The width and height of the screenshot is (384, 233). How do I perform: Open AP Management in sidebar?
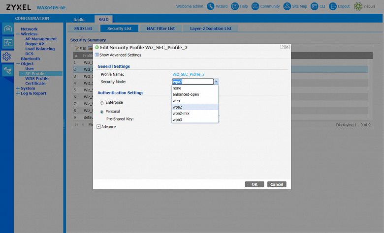pyautogui.click(x=41, y=39)
